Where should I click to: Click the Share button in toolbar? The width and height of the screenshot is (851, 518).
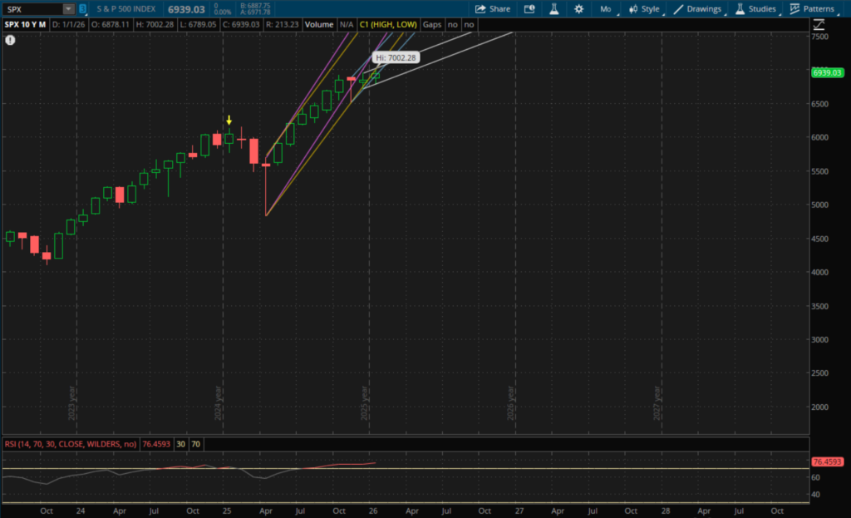coord(492,9)
